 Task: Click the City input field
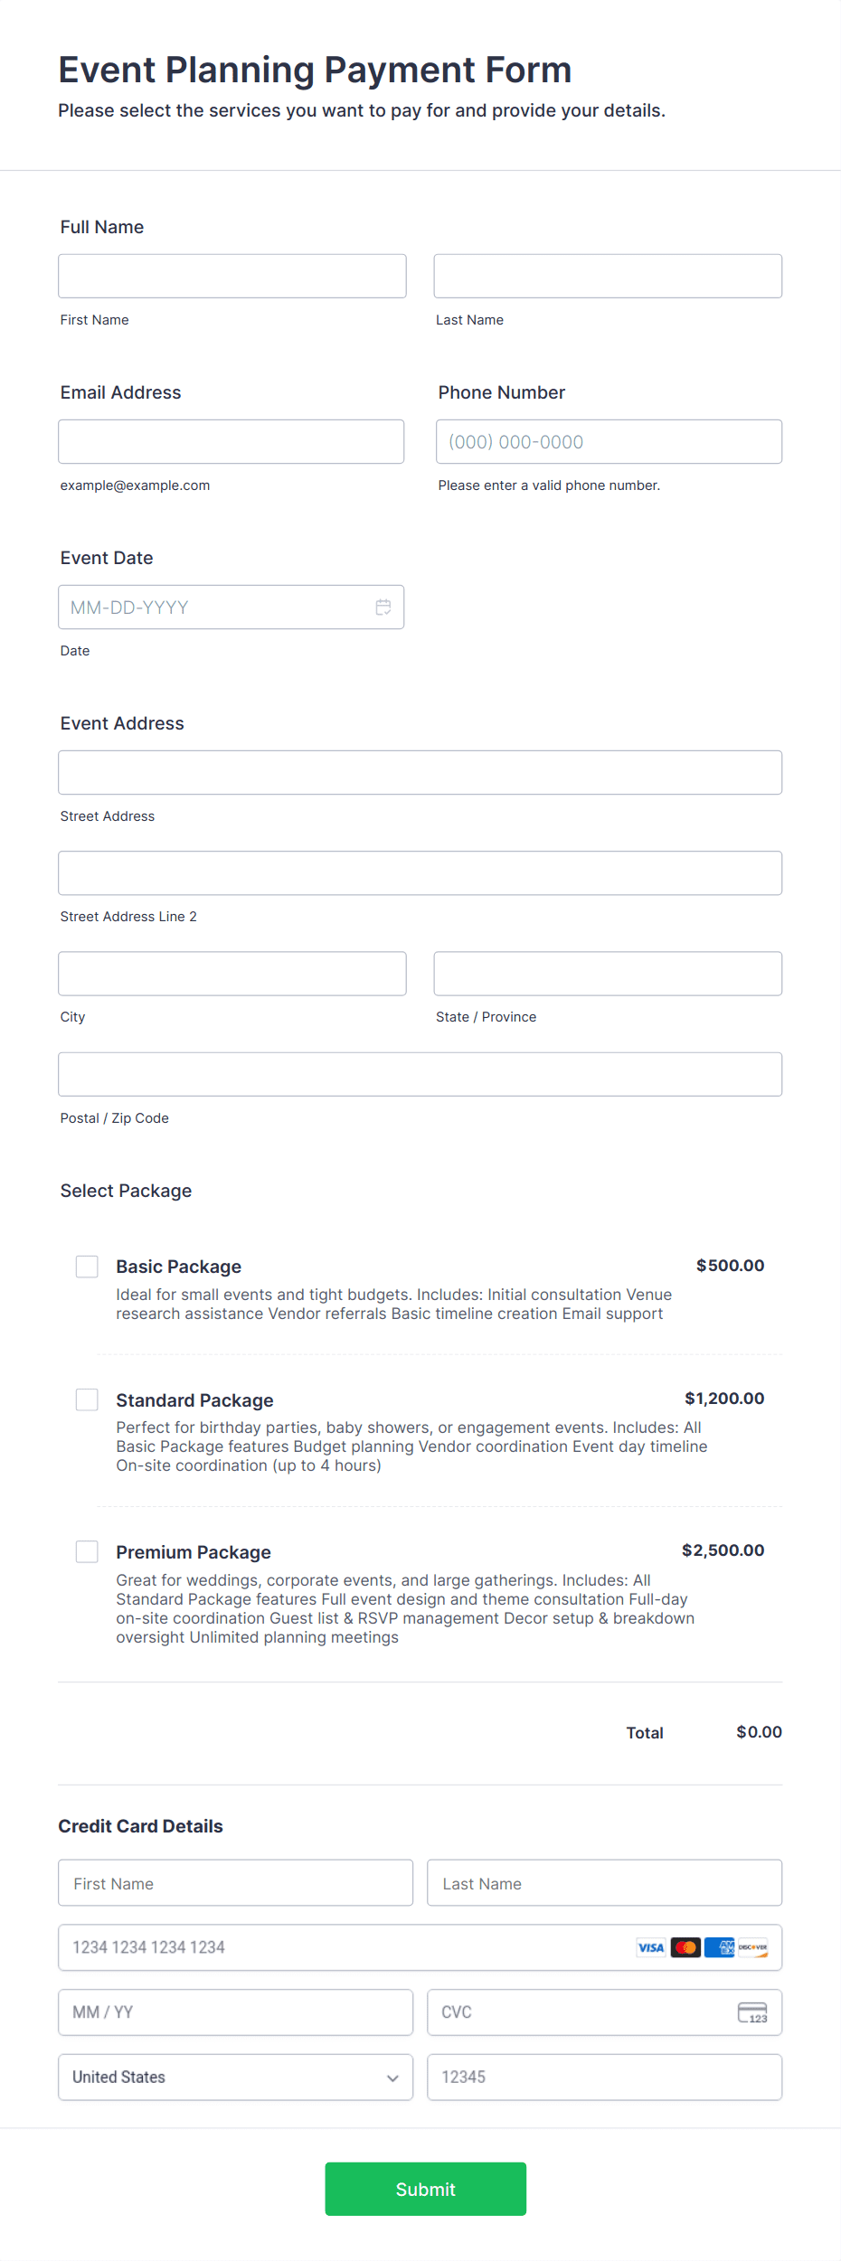[232, 973]
